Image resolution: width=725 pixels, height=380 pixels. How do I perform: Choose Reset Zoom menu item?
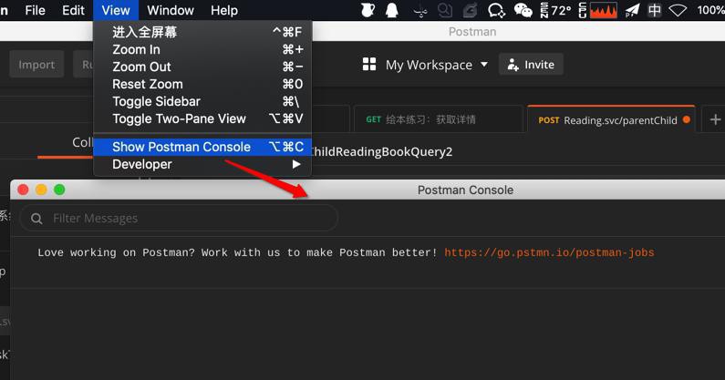[202, 84]
